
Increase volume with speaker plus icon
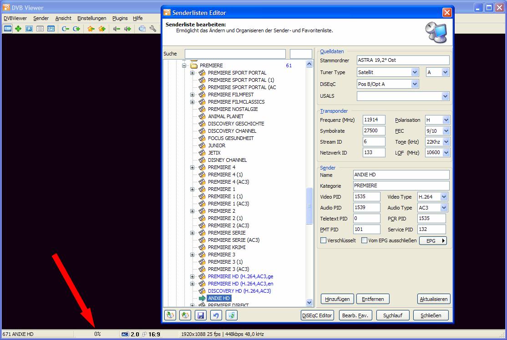click(127, 29)
